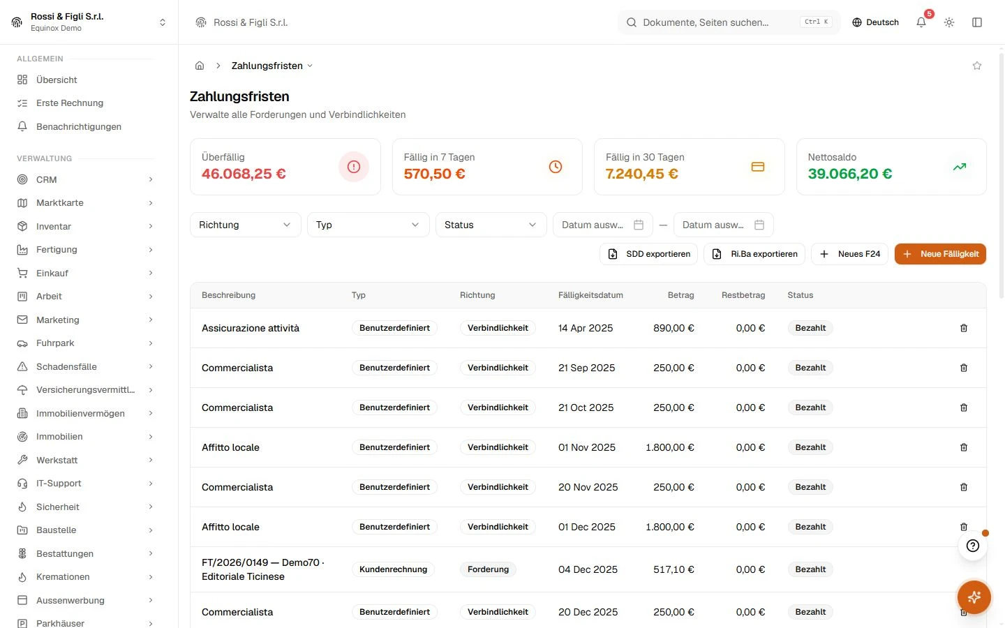The height and width of the screenshot is (628, 1005).
Task: Open the Fuhrpark sidebar menu
Action: tap(85, 343)
